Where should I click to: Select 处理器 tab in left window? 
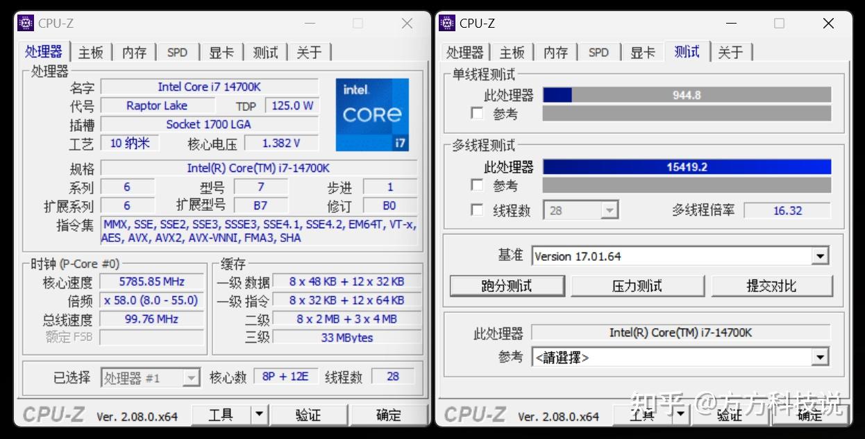pos(44,51)
